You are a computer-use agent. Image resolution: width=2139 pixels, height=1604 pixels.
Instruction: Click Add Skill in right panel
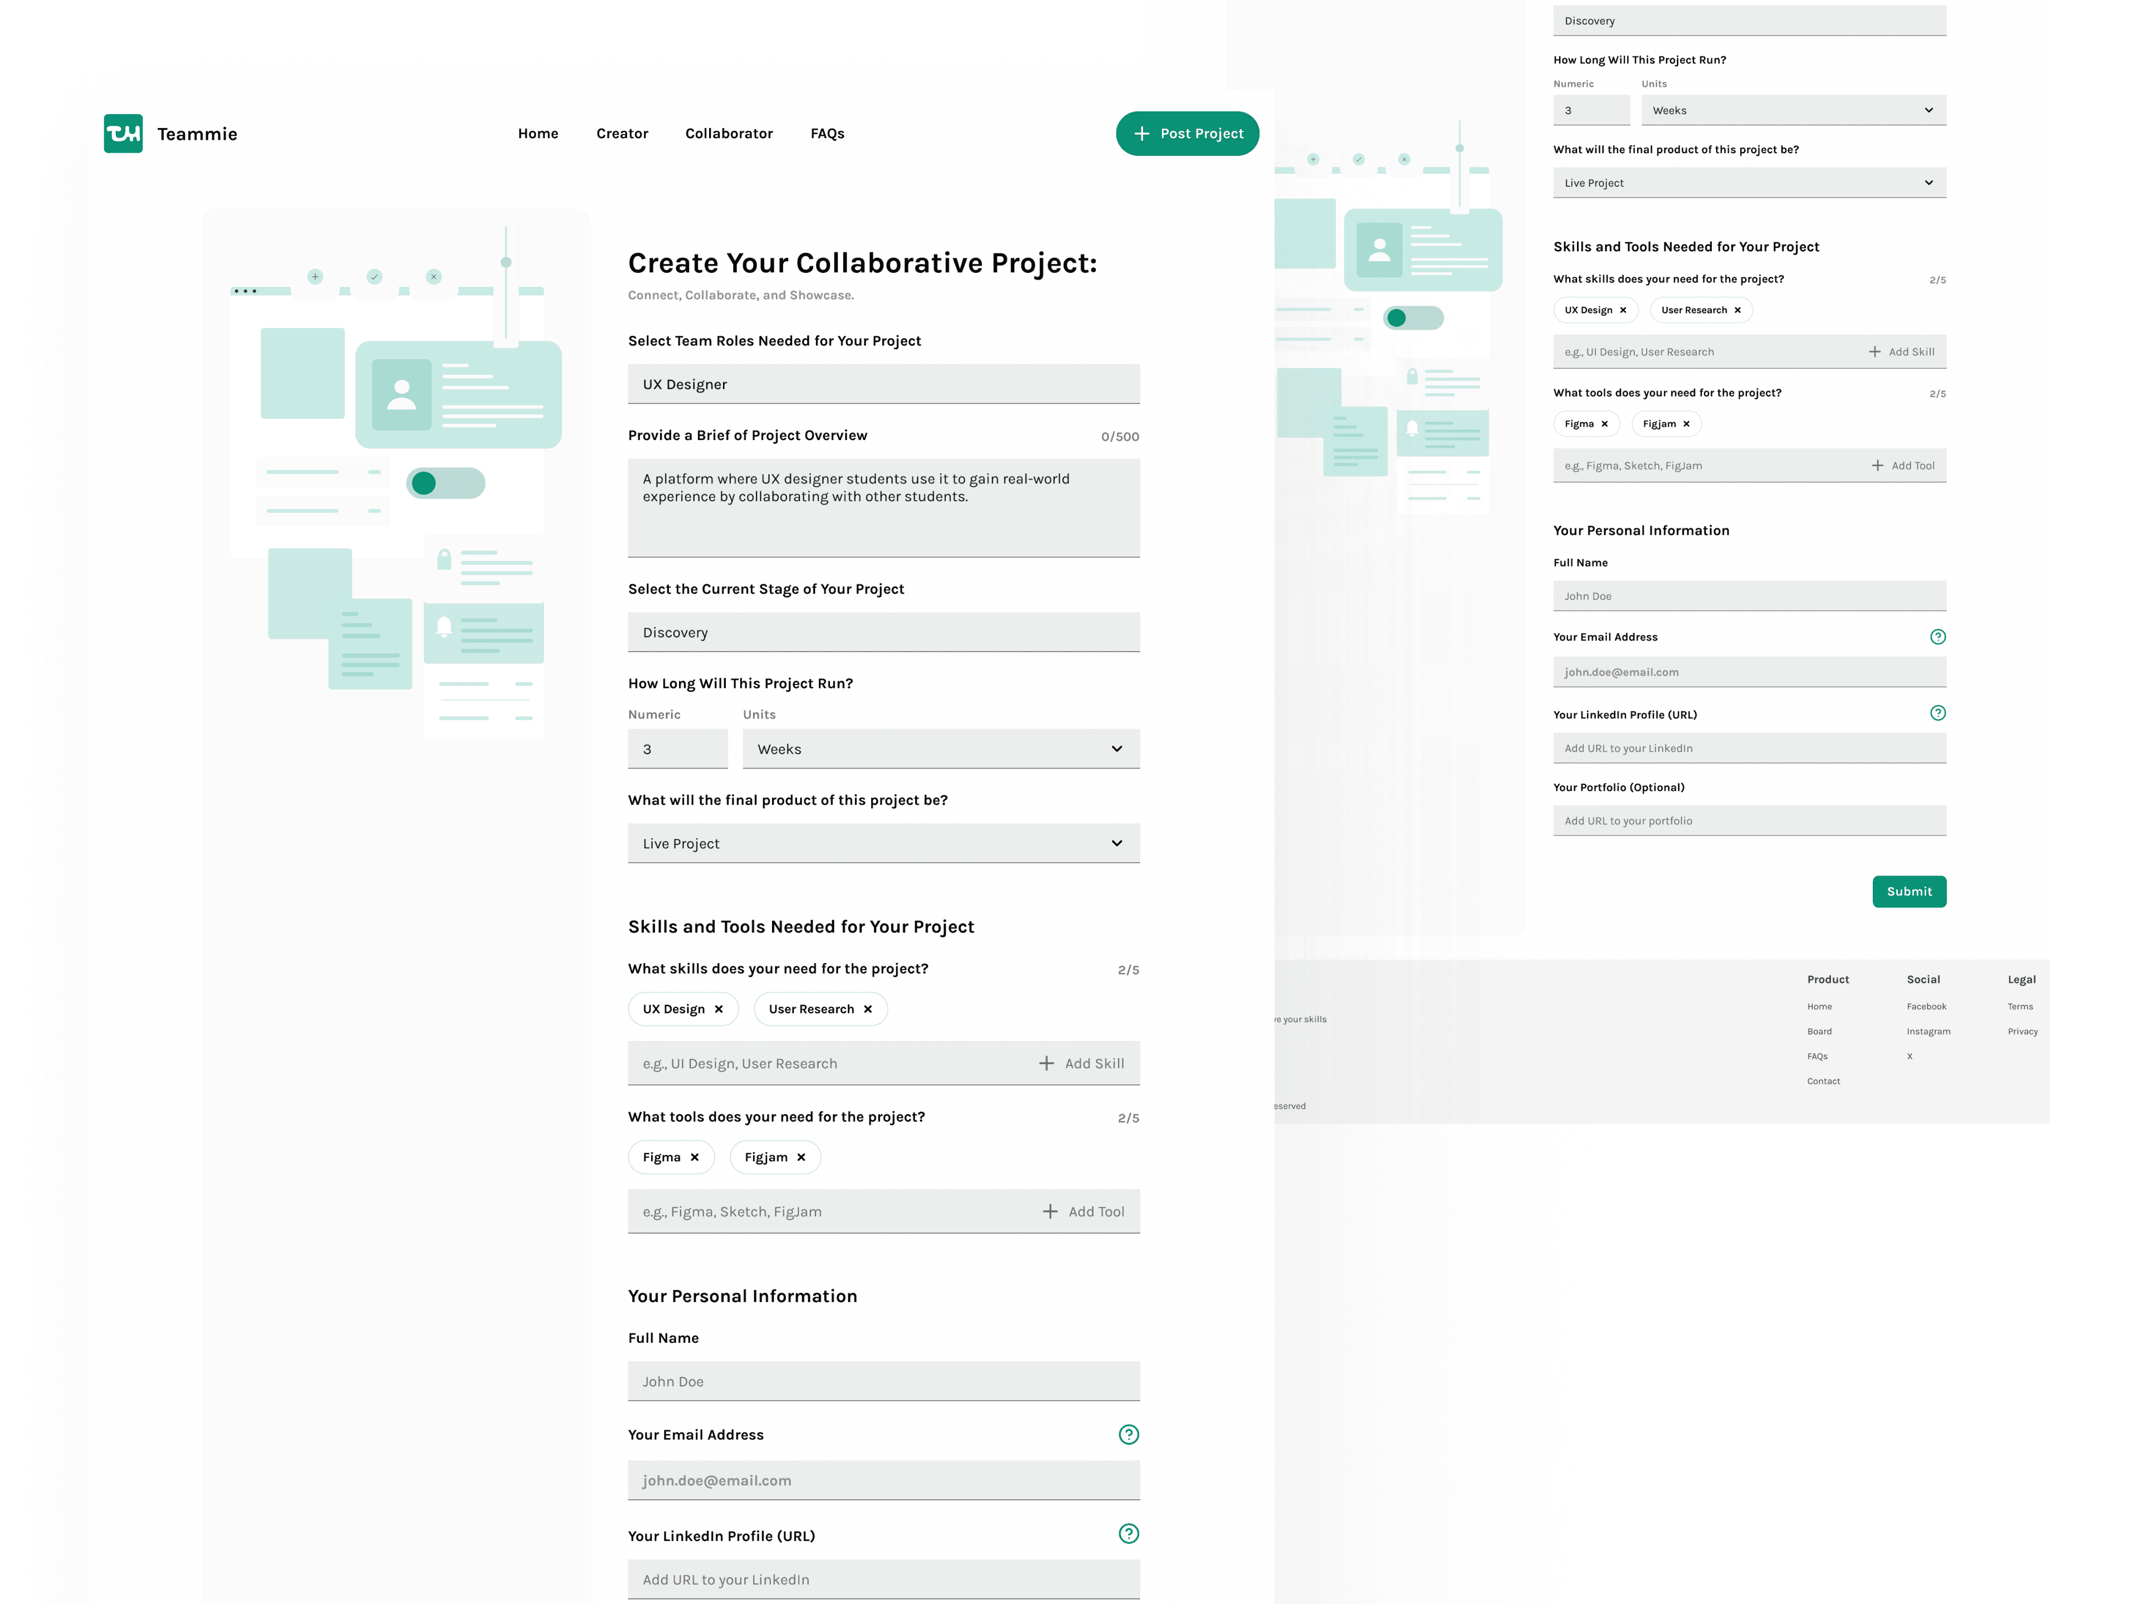click(1902, 352)
